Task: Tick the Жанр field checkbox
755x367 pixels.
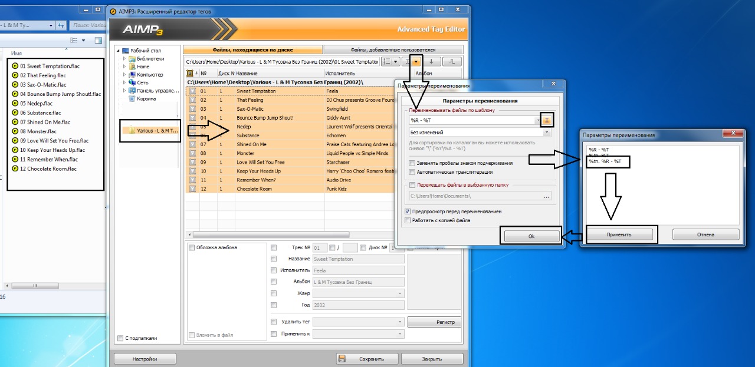Action: (x=274, y=293)
